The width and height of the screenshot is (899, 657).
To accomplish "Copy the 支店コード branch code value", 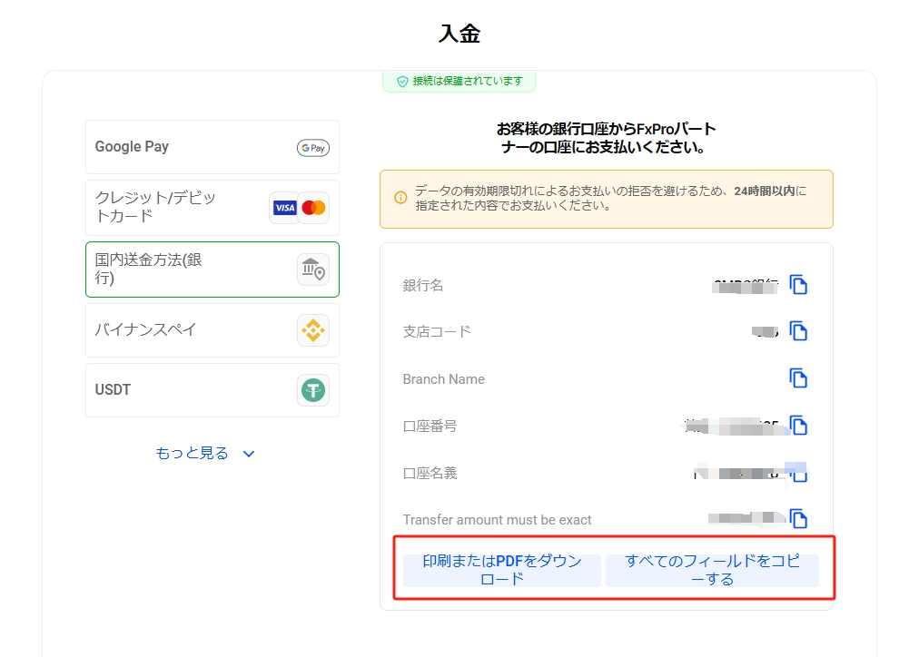I will point(798,331).
